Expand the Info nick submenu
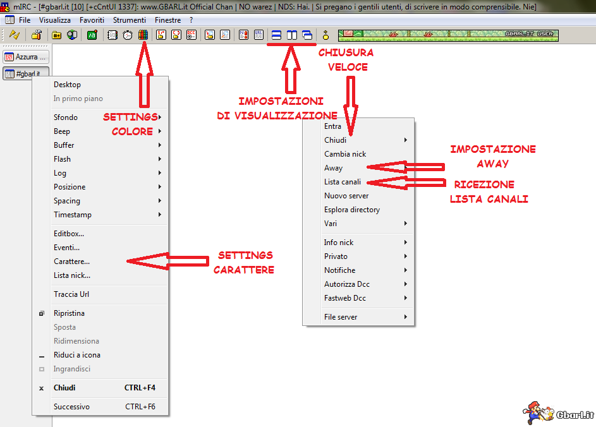 (358, 243)
